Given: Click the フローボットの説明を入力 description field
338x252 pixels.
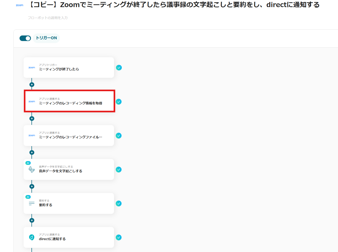Looking at the screenshot, I should 48,18.
